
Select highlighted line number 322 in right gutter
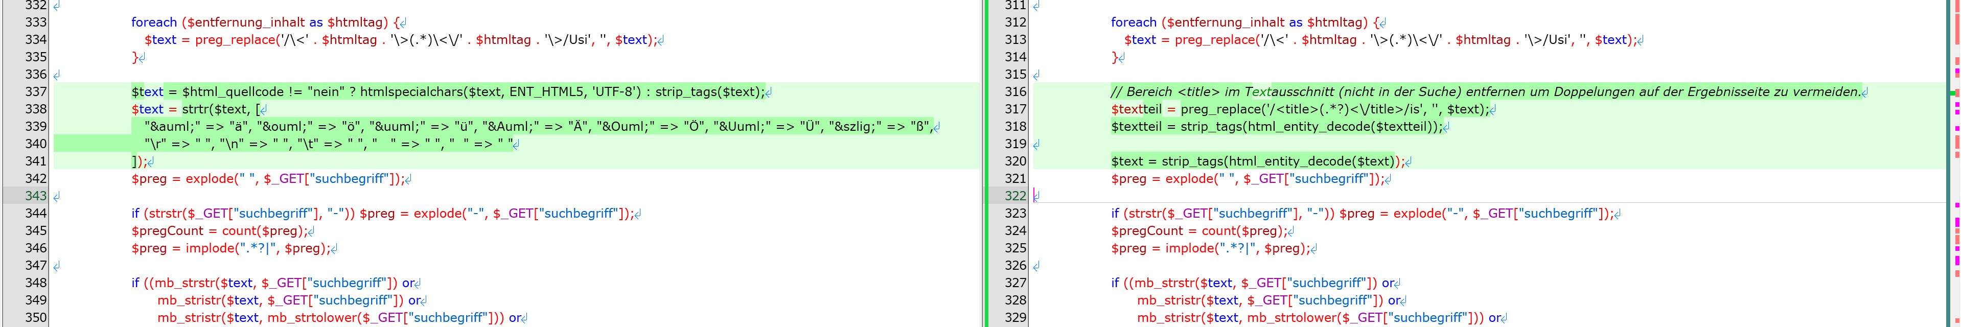[1016, 196]
